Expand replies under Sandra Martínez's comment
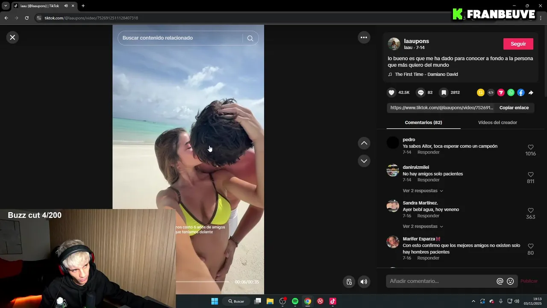 (x=423, y=226)
